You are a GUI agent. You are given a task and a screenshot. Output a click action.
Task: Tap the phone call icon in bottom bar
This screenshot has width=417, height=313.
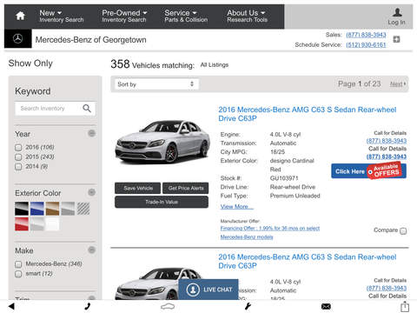pos(88,306)
